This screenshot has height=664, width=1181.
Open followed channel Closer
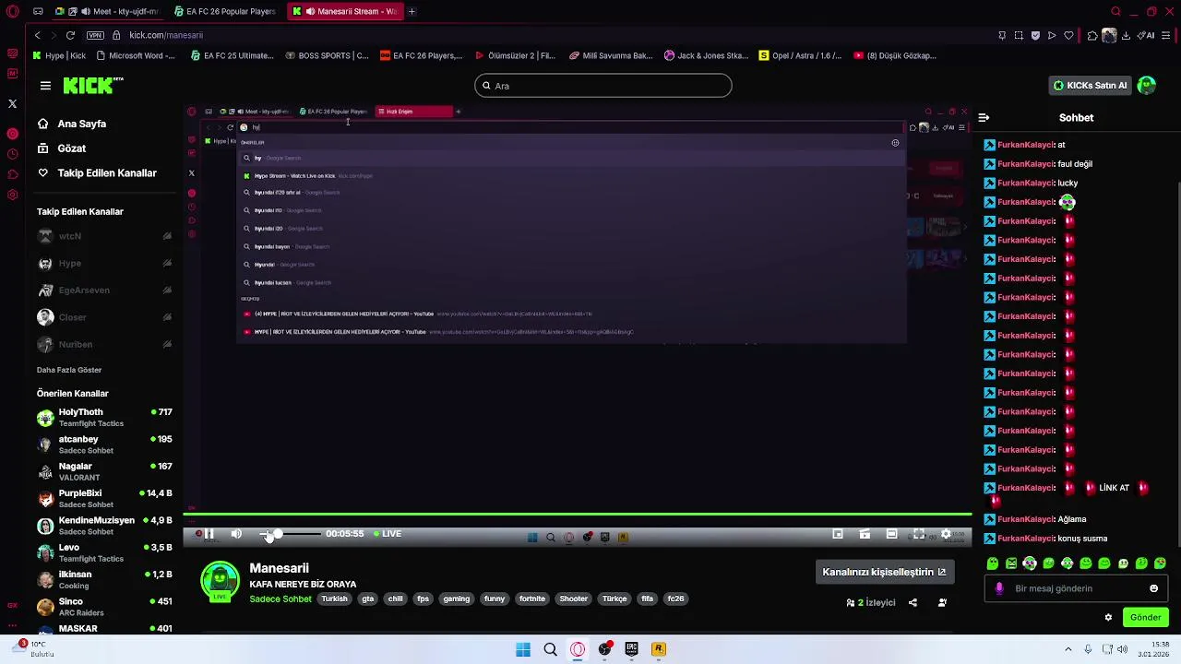[104, 317]
